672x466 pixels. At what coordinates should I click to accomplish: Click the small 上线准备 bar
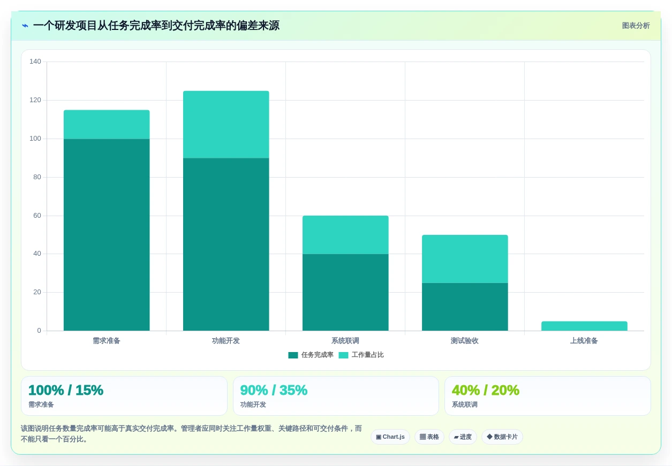pos(584,326)
